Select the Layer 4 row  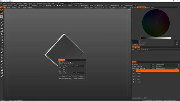[x=157, y=71]
